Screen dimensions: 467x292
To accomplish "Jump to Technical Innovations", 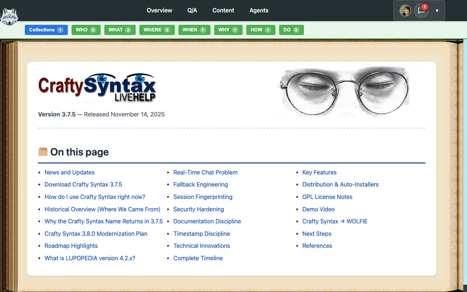I will 202,246.
